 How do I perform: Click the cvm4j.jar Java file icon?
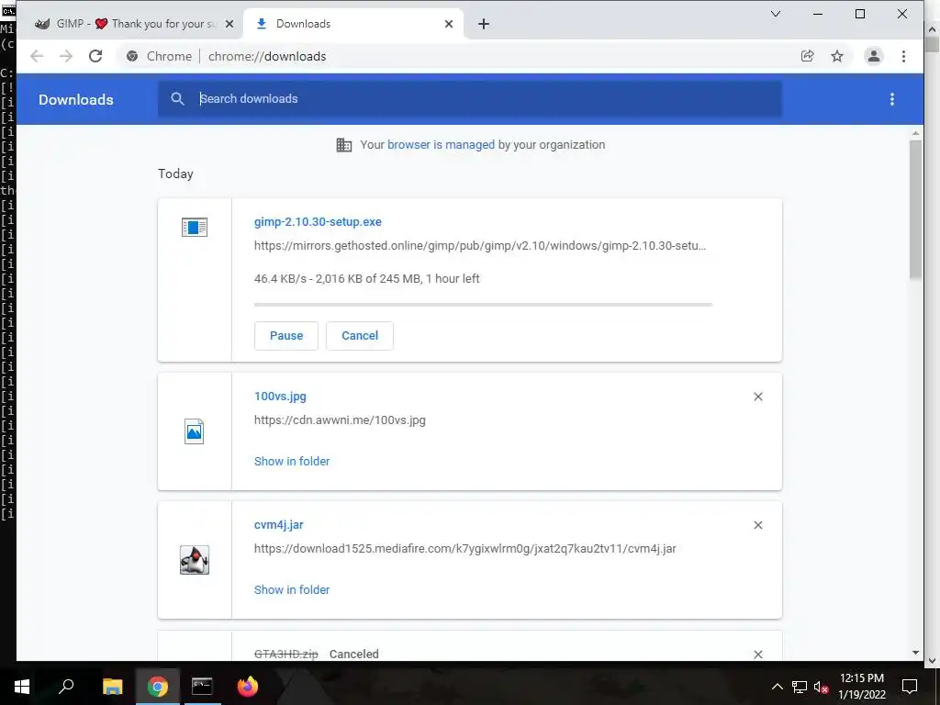(195, 560)
